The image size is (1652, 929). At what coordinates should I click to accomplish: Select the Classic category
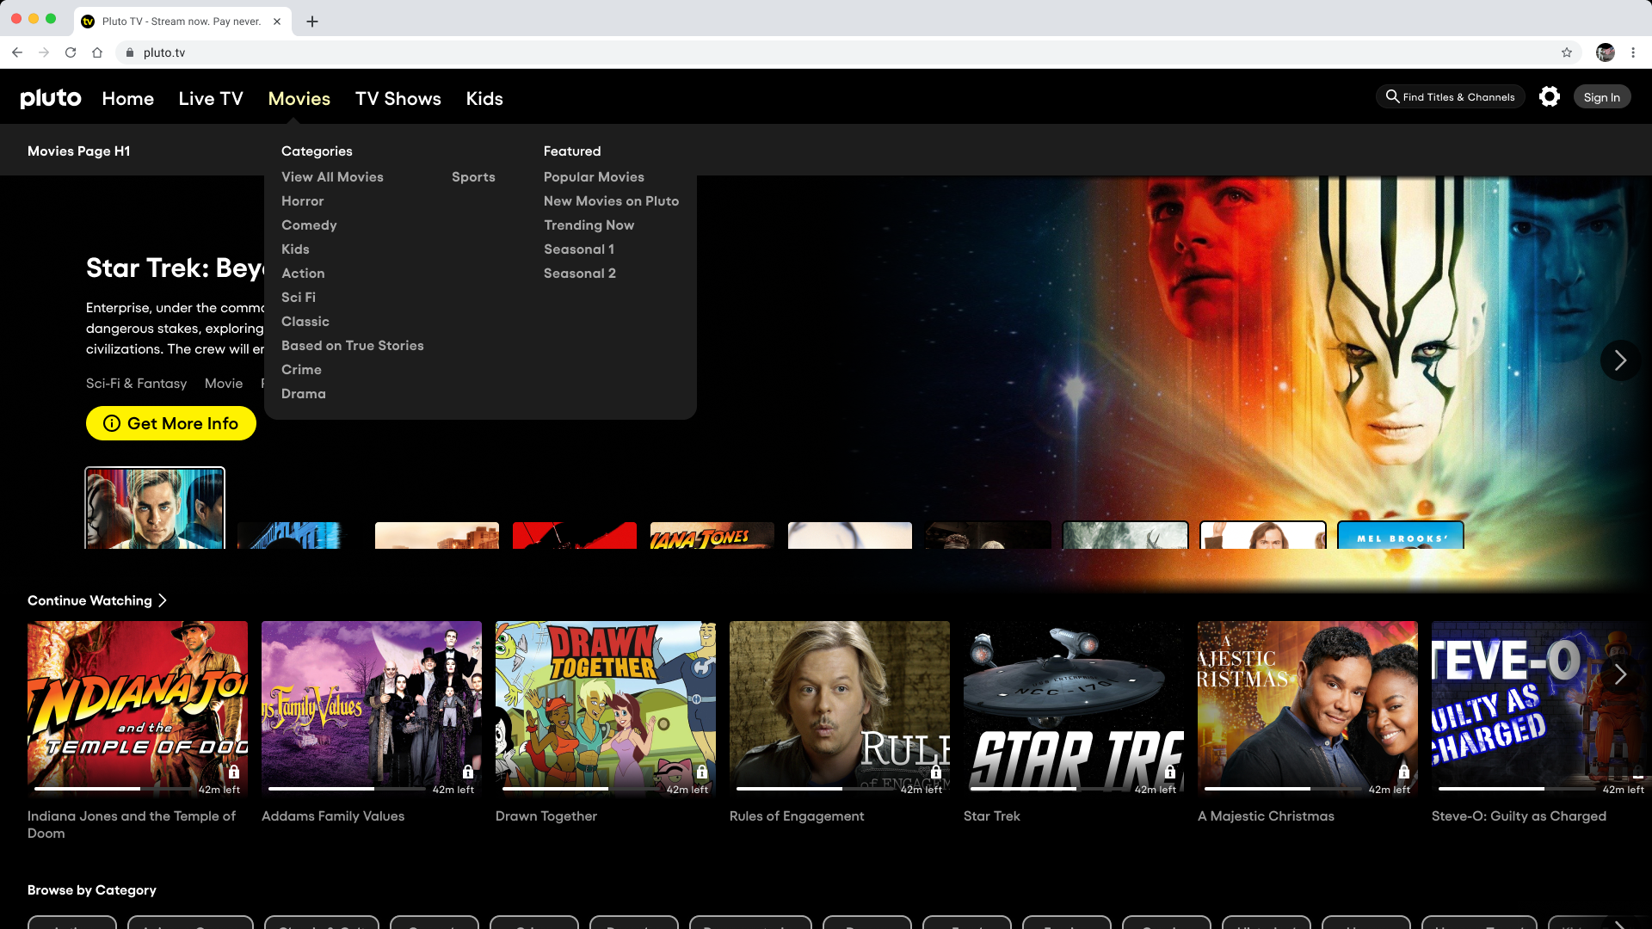[x=305, y=321]
